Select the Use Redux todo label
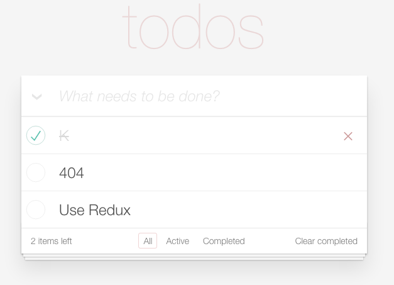Image resolution: width=394 pixels, height=285 pixels. (x=95, y=210)
